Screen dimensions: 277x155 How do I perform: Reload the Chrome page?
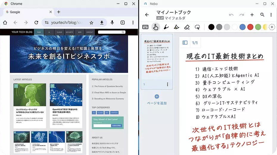[x=36, y=22]
